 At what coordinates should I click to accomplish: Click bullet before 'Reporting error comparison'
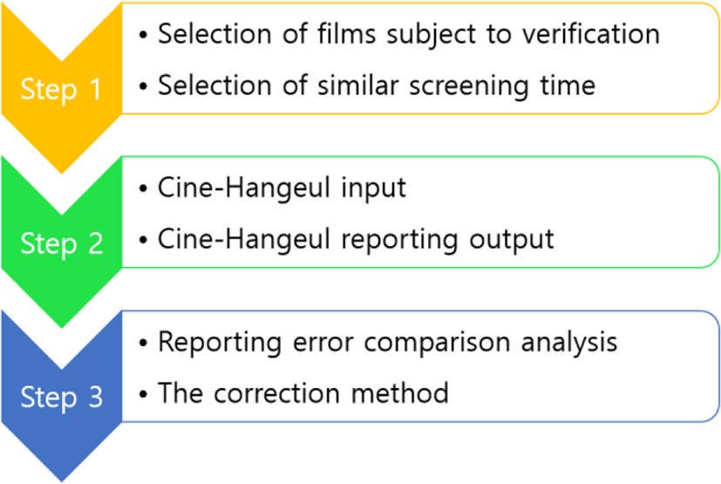pyautogui.click(x=144, y=343)
